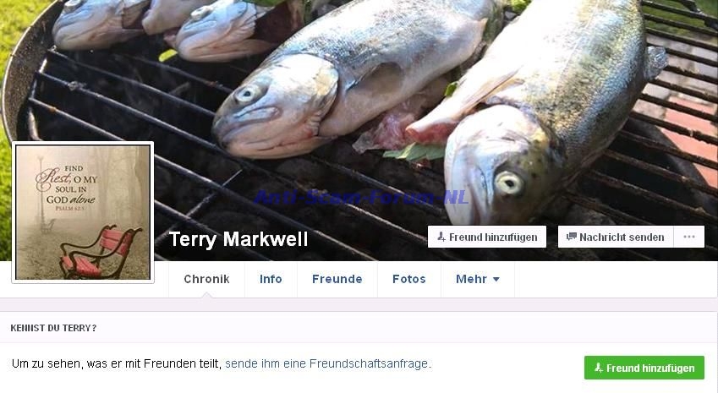718x393 pixels.
Task: Click the person-plus icon in green button
Action: tap(599, 368)
